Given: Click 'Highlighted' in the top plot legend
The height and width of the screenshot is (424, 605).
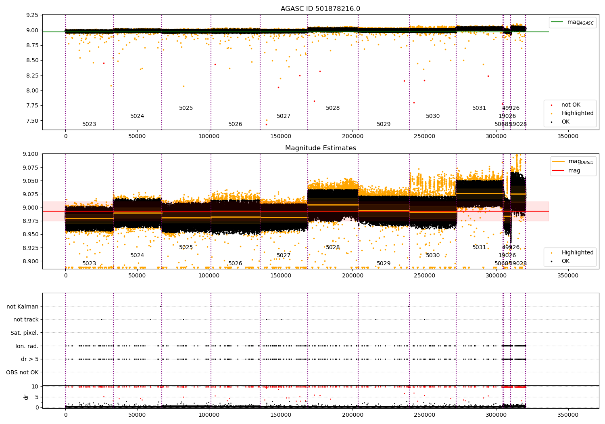Looking at the screenshot, I should (573, 113).
